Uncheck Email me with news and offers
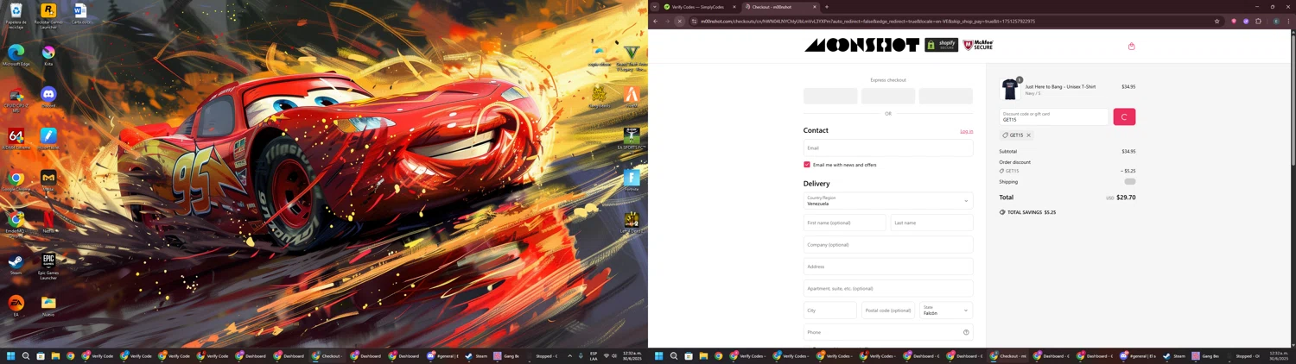The width and height of the screenshot is (1296, 364). coord(807,165)
